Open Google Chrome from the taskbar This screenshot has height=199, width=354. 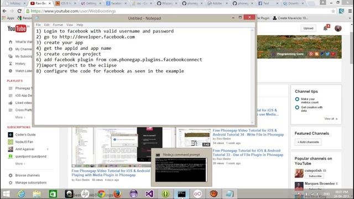(101, 194)
